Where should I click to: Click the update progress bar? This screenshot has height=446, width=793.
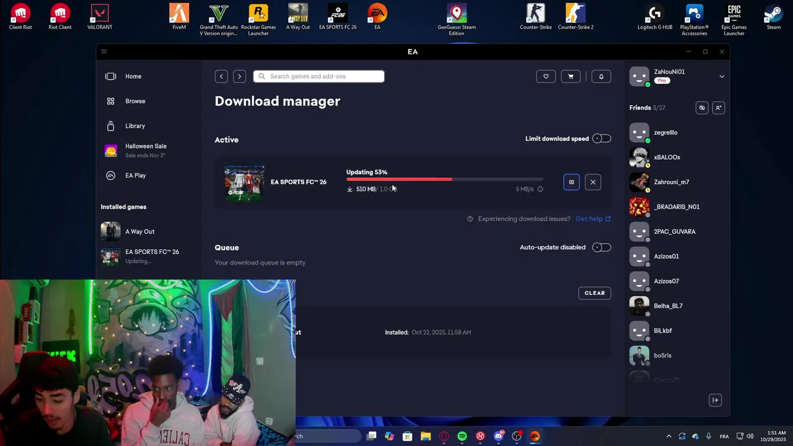(445, 180)
